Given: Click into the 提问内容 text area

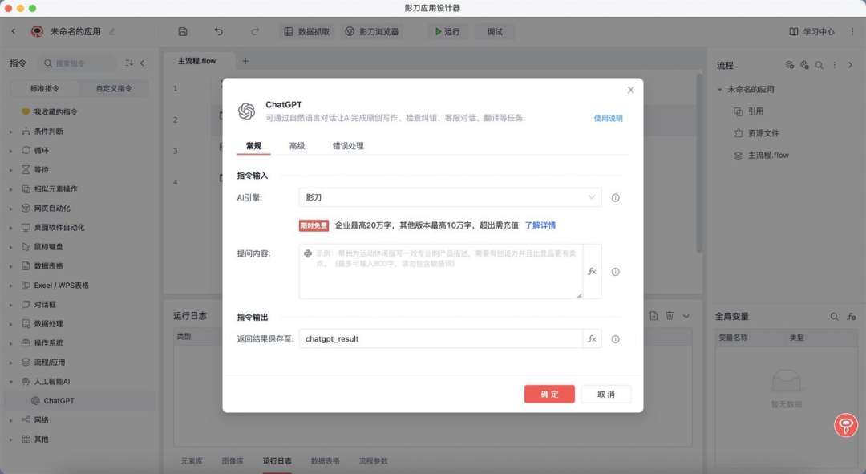Looking at the screenshot, I should tap(441, 271).
